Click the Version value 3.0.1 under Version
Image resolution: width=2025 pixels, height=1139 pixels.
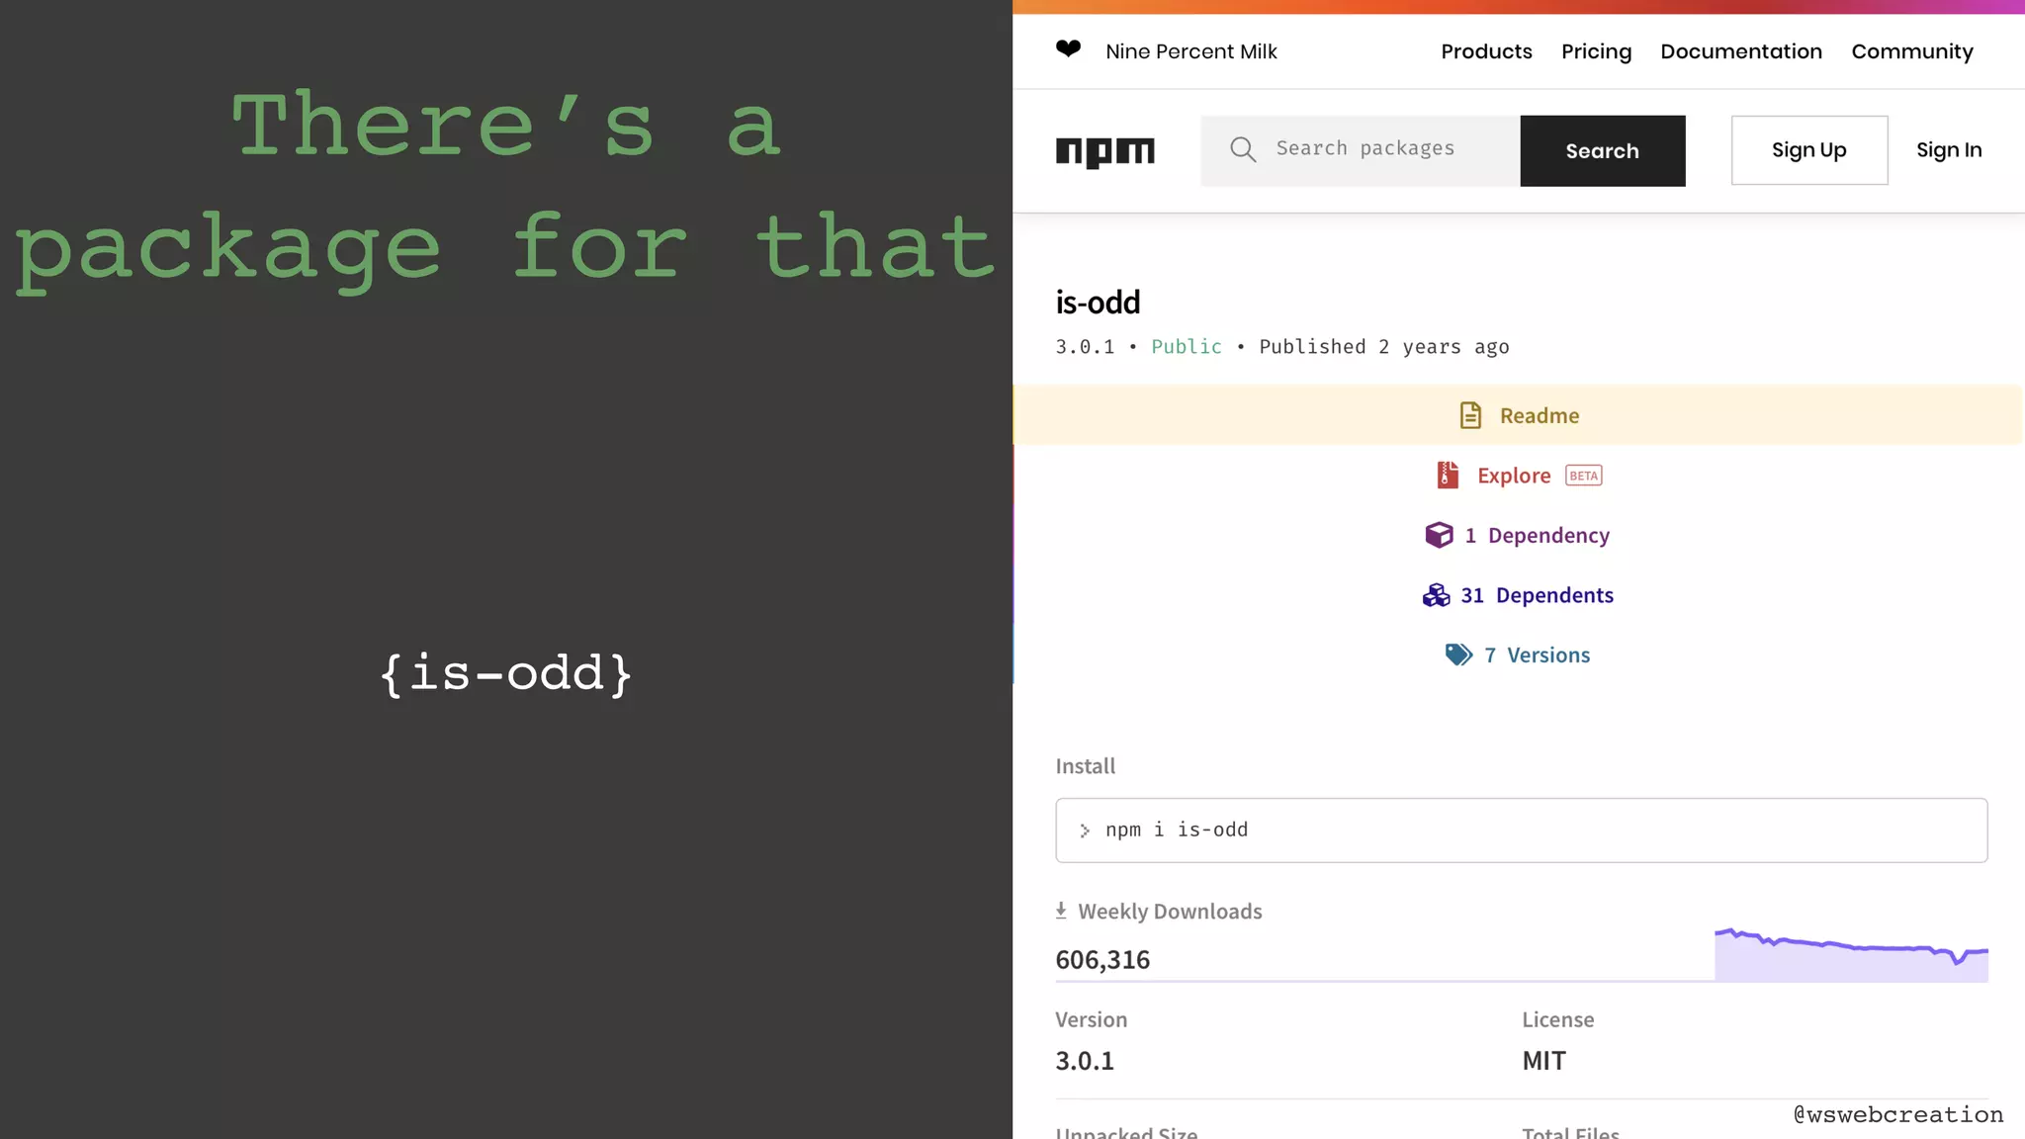tap(1084, 1061)
